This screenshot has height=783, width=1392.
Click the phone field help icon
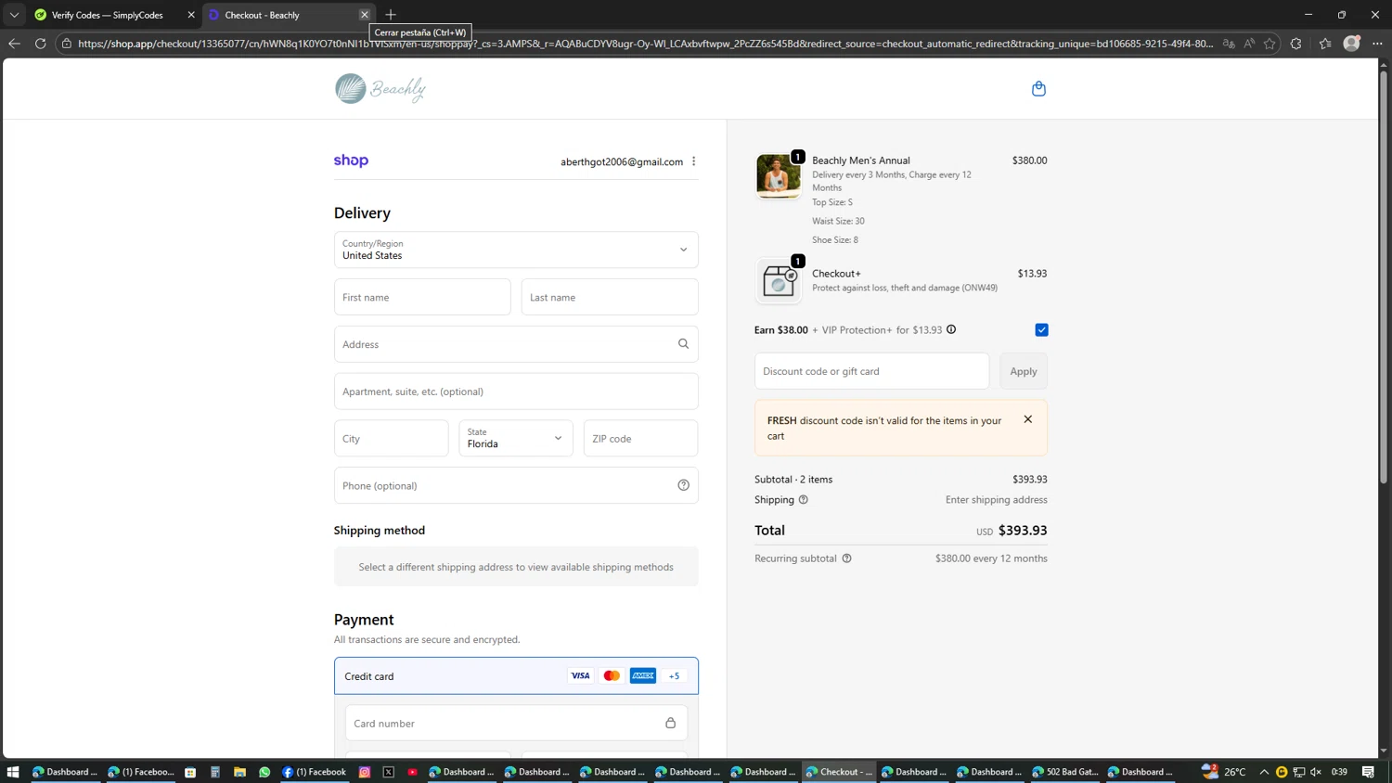(683, 485)
